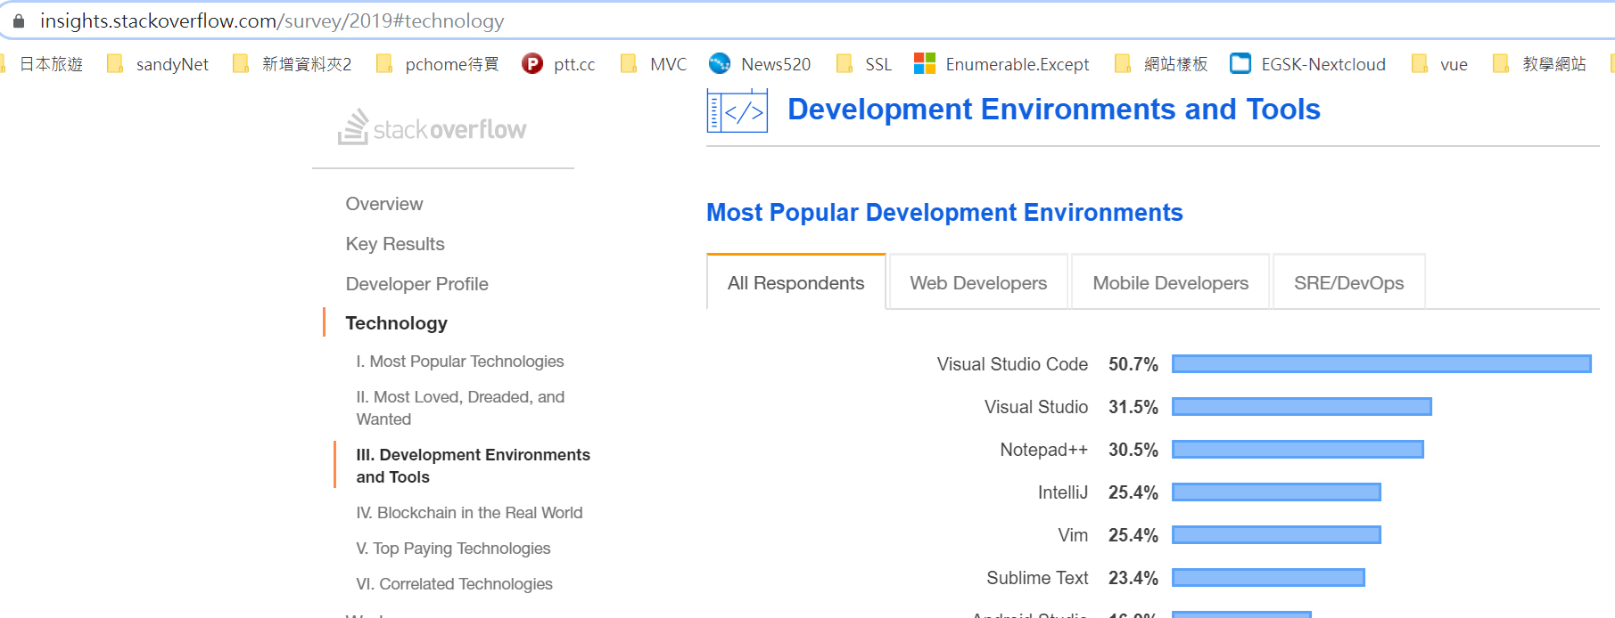Click the Vim label
This screenshot has height=618, width=1615.
click(1073, 535)
